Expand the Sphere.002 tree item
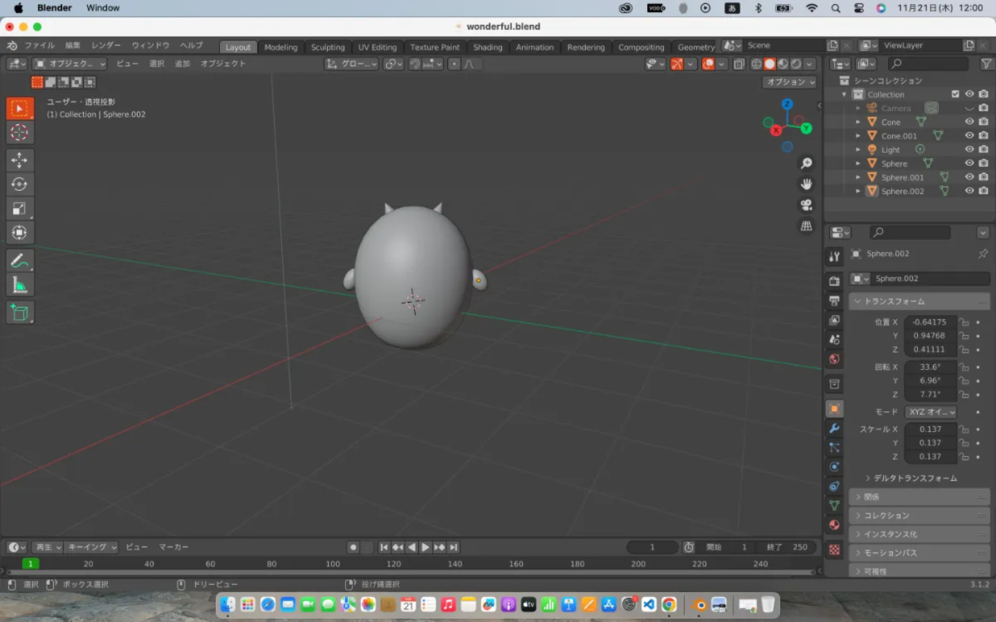The width and height of the screenshot is (996, 622). [x=858, y=191]
